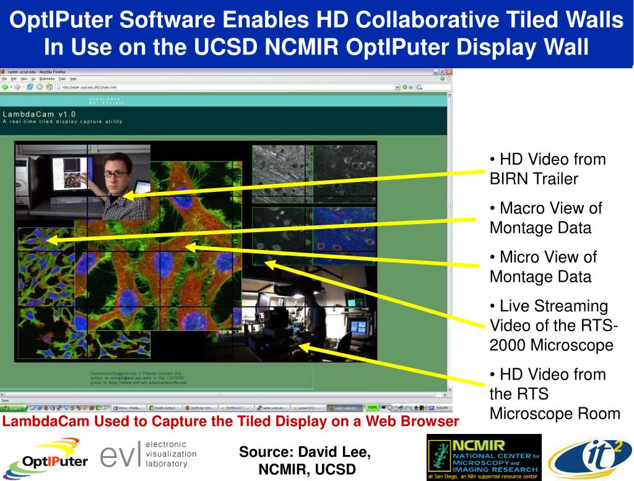Click the horizontal scrollbar left arrow
This screenshot has width=634, height=481.
coord(2,394)
